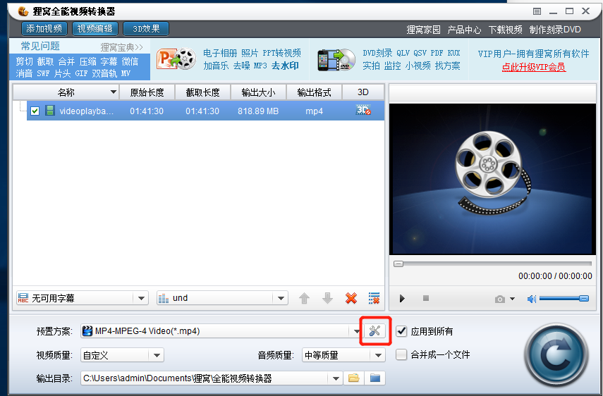Viewport: 603px width, 396px height.
Task: Open the 狸窝家园 menu link
Action: [x=423, y=30]
